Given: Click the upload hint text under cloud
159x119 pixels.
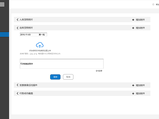Looking at the screenshot, I should coord(40,51).
